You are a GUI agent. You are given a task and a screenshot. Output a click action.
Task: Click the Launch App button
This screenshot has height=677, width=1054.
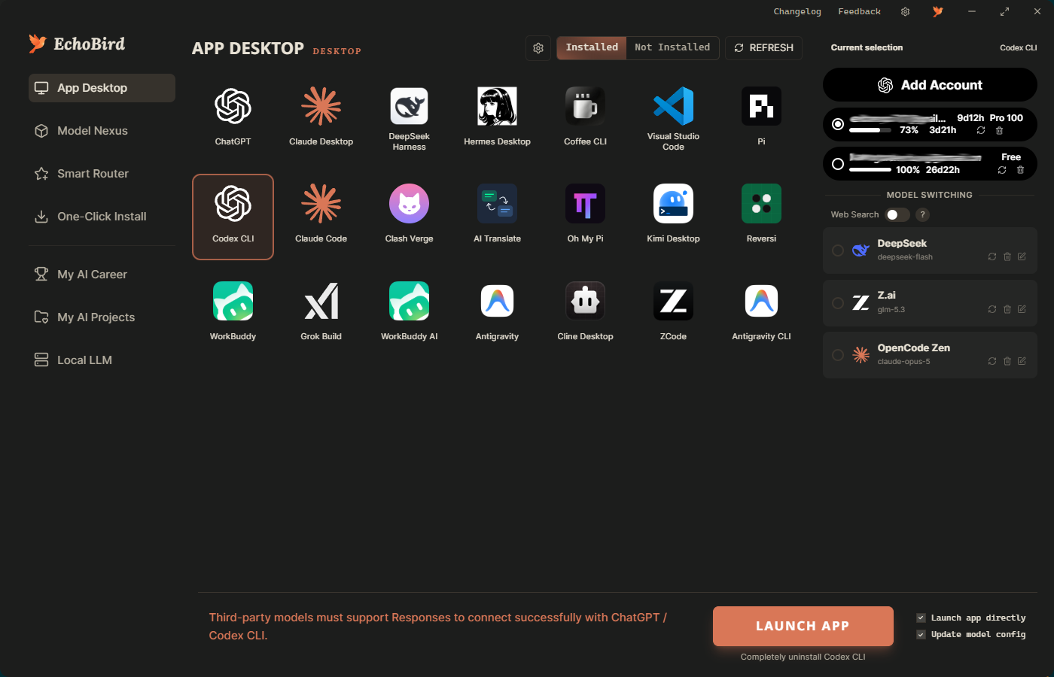click(803, 626)
